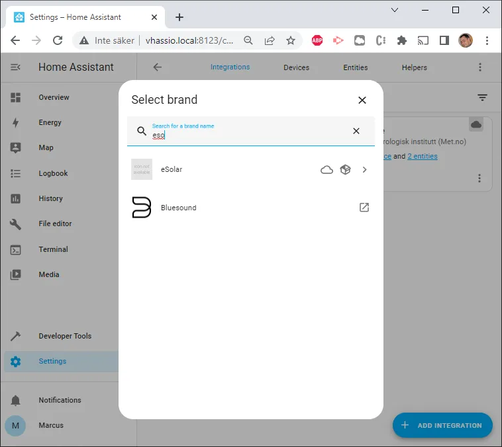Expand eSolar with chevron arrow
The width and height of the screenshot is (502, 447).
364,169
